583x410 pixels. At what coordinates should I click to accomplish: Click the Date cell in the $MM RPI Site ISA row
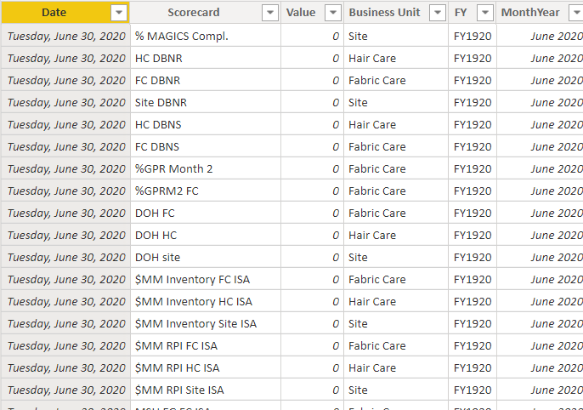tap(65, 390)
